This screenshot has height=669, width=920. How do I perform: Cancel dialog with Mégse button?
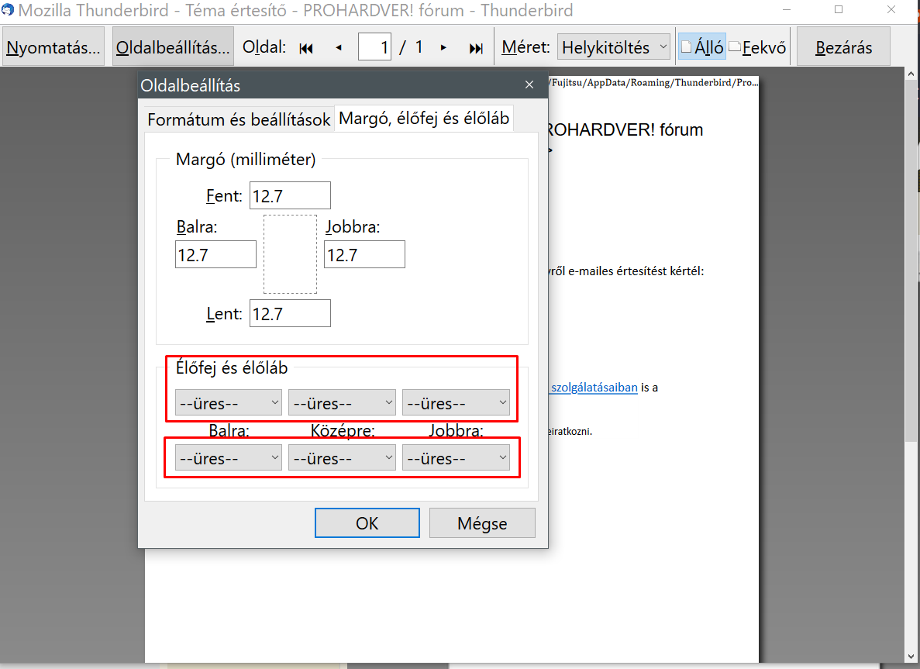click(x=482, y=523)
